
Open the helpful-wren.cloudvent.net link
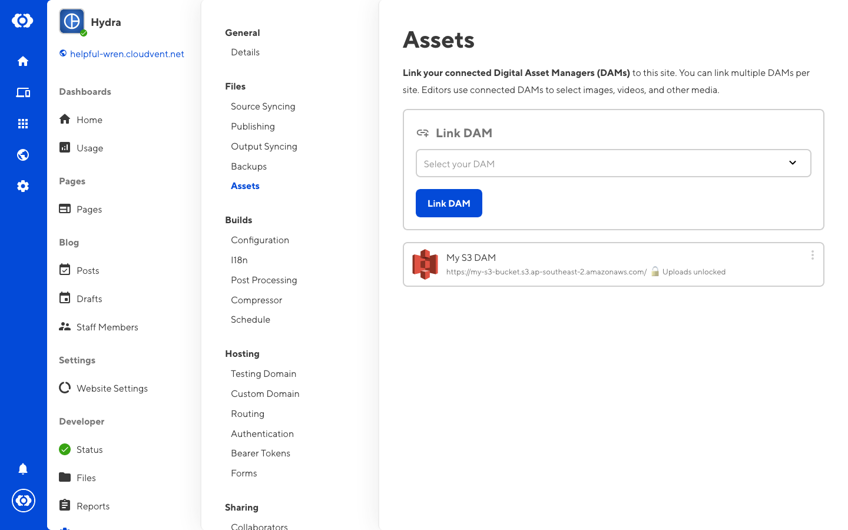(127, 54)
